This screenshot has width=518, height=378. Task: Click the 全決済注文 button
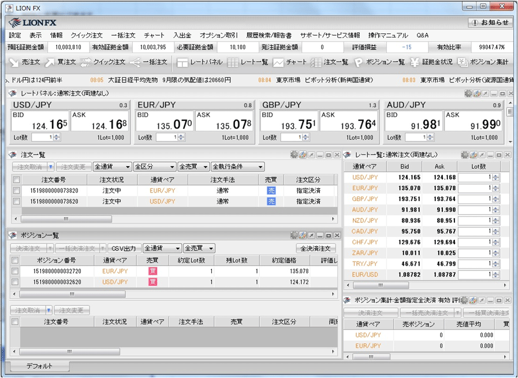click(x=315, y=248)
